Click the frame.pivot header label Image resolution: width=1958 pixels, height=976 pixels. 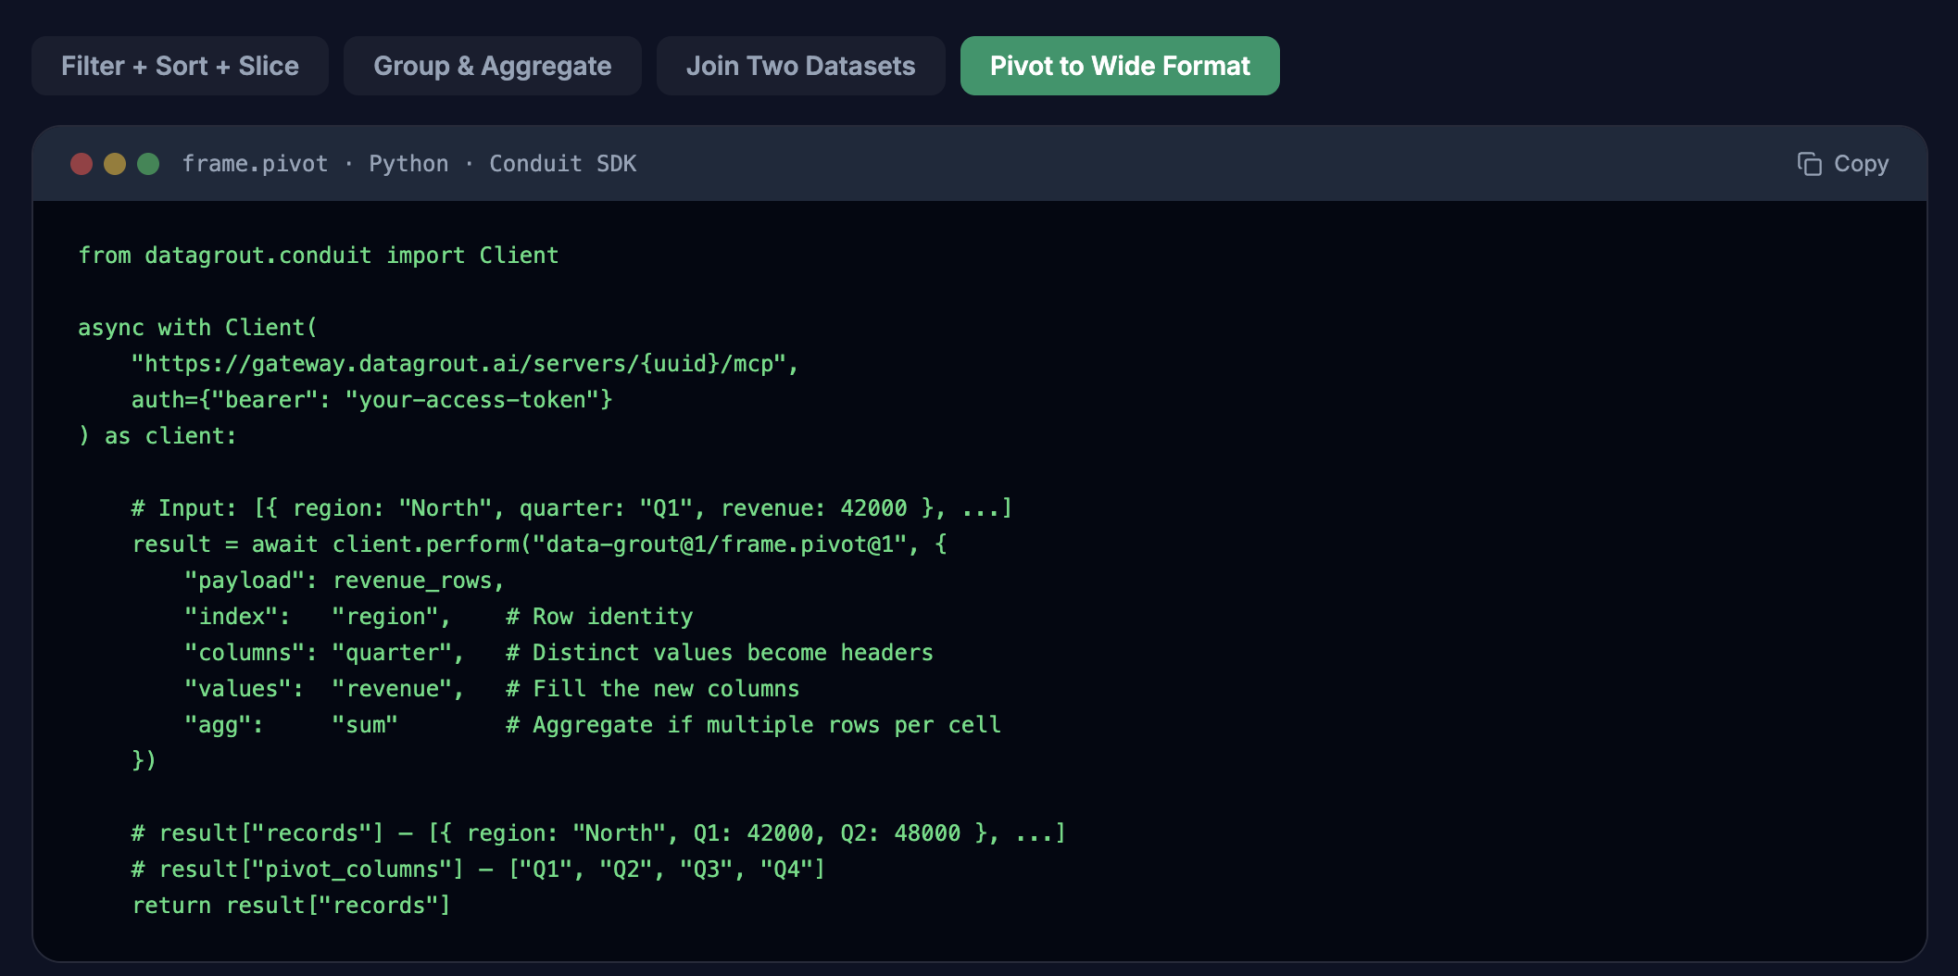coord(255,164)
